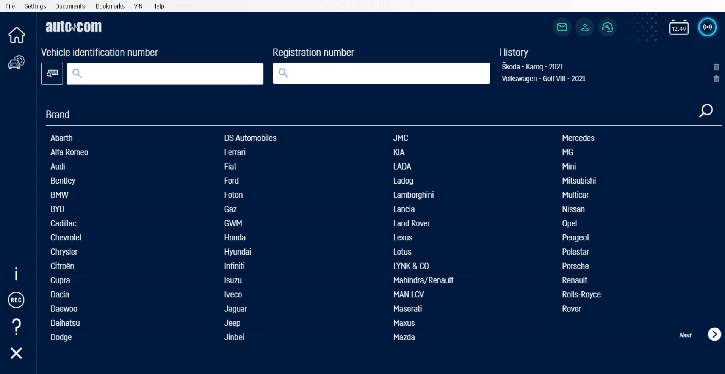Open the user profile icon
The height and width of the screenshot is (374, 725).
pos(584,27)
